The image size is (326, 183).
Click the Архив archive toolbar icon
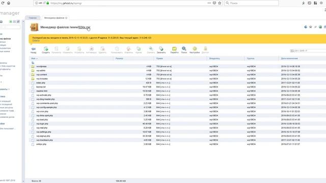tap(139, 49)
